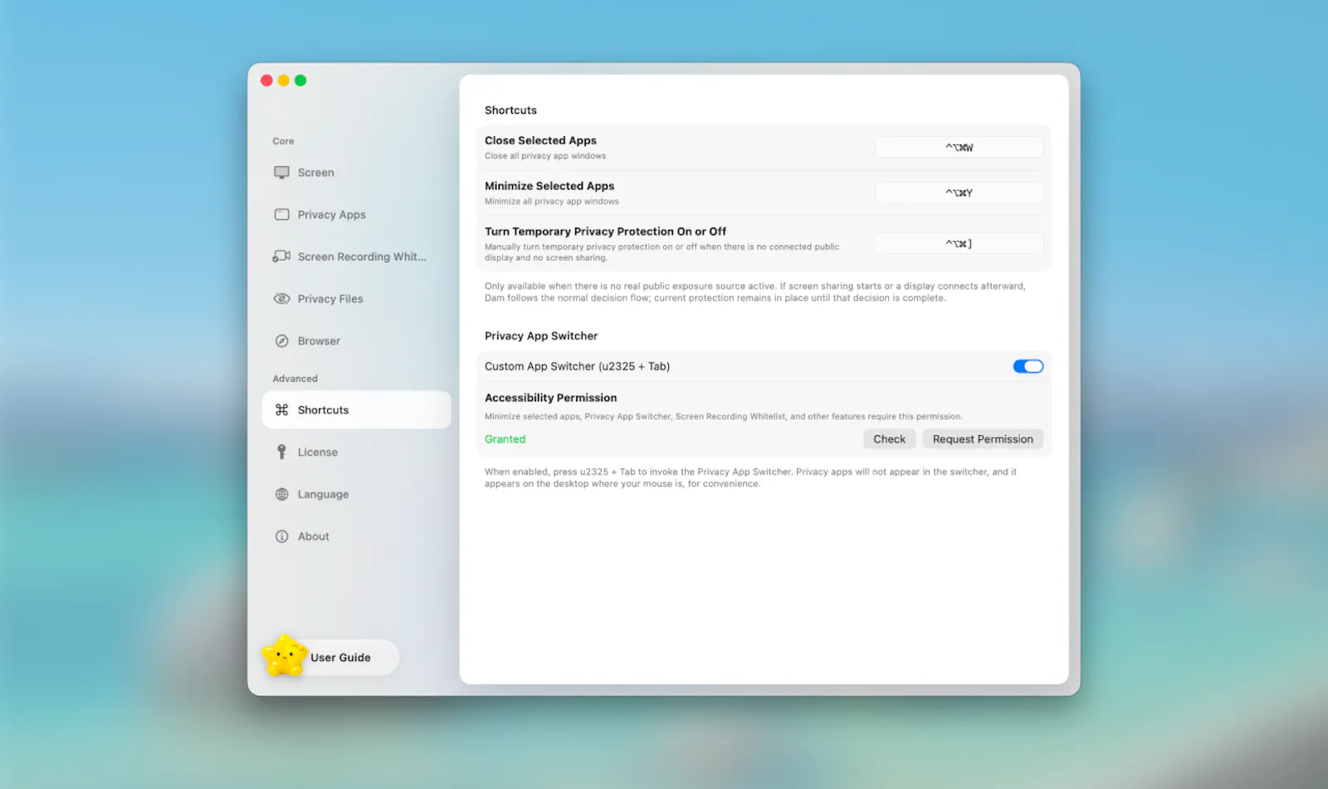Viewport: 1328px width, 789px height.
Task: Open the Language settings
Action: click(x=357, y=494)
